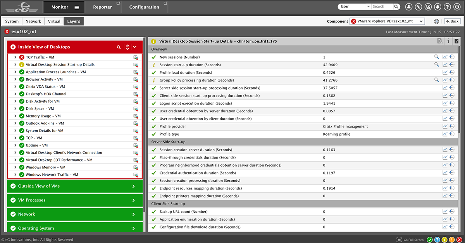Toggle Go Full Screen mode
The width and height of the screenshot is (465, 243).
click(410, 240)
